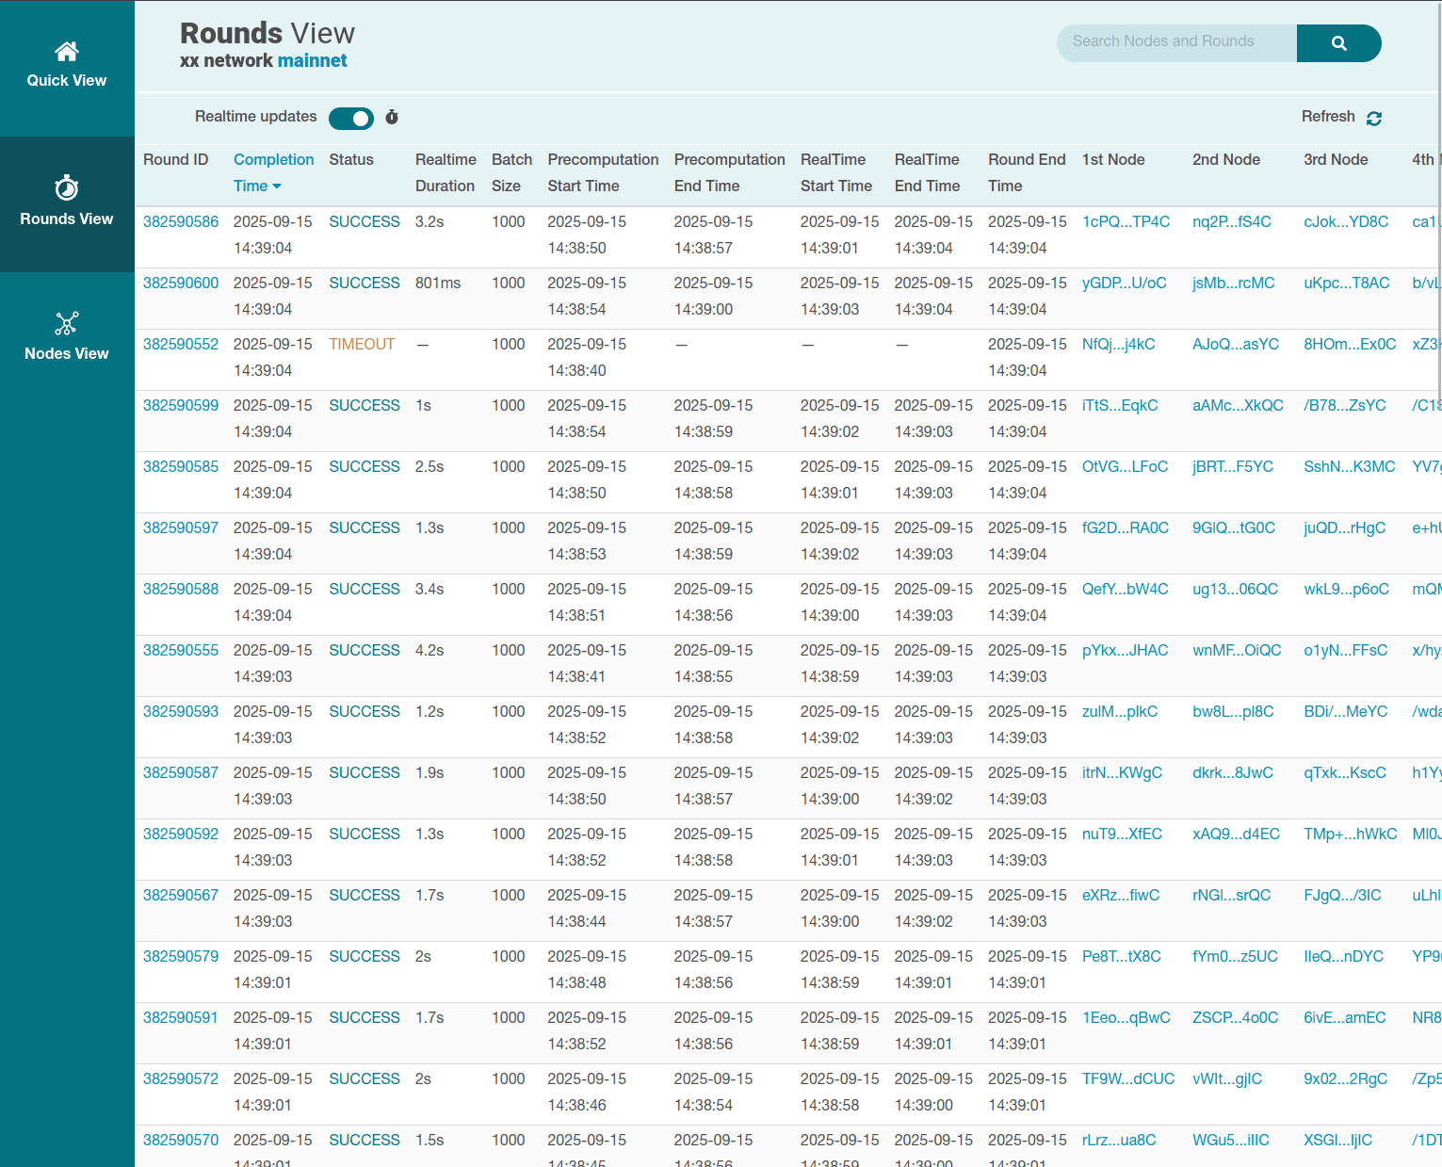Click the Rounds View stopwatch icon
Screen dimensions: 1442x1167
coord(67,188)
